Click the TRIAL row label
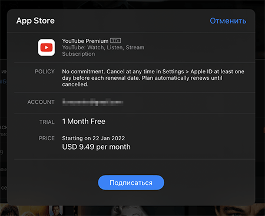 pyautogui.click(x=47, y=122)
